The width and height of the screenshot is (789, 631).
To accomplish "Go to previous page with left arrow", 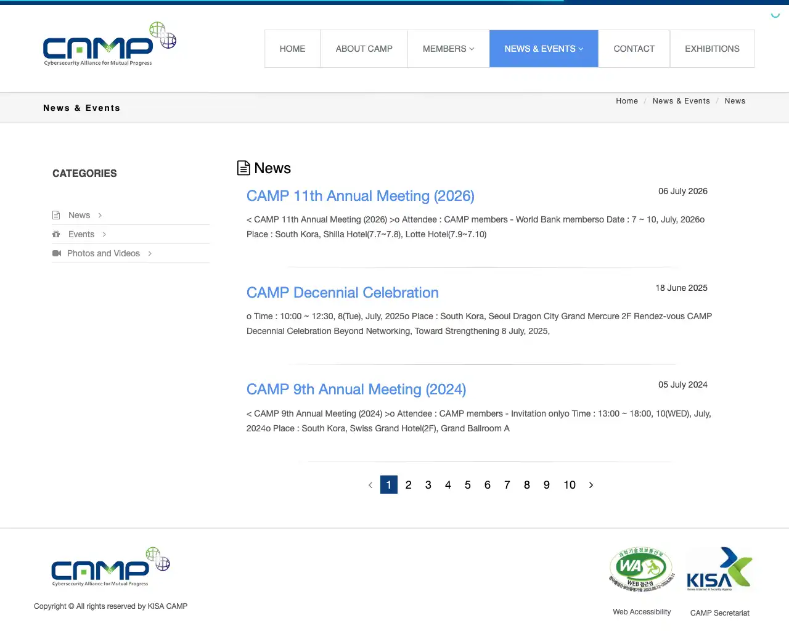I will click(x=370, y=485).
